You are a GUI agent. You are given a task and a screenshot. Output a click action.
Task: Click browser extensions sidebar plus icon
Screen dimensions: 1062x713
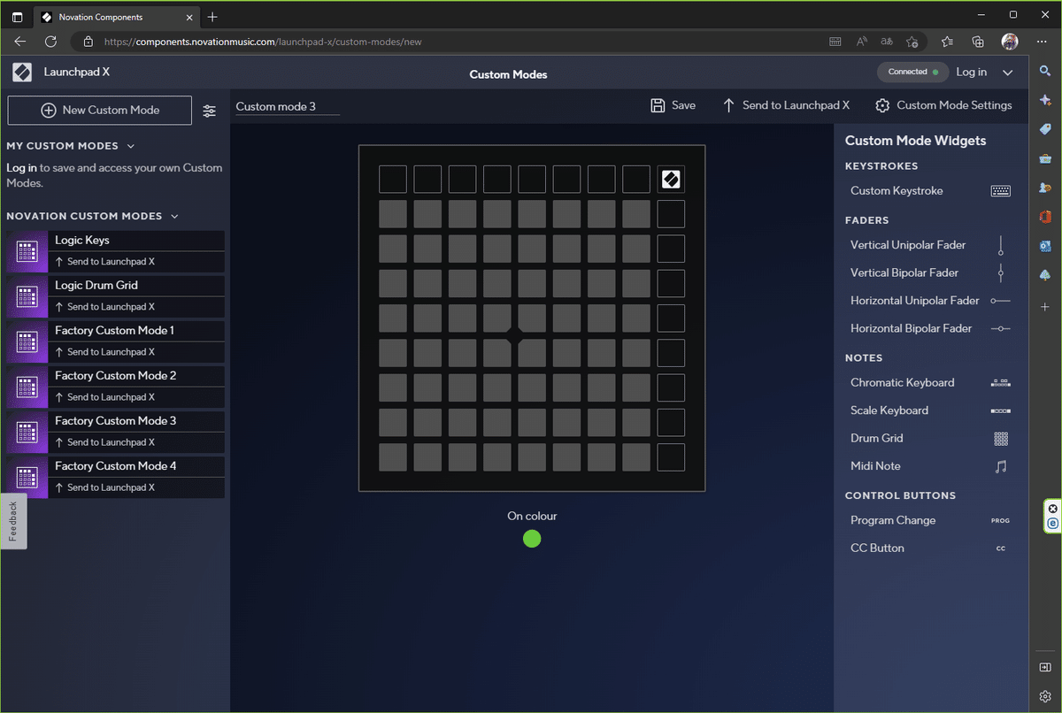[1045, 306]
